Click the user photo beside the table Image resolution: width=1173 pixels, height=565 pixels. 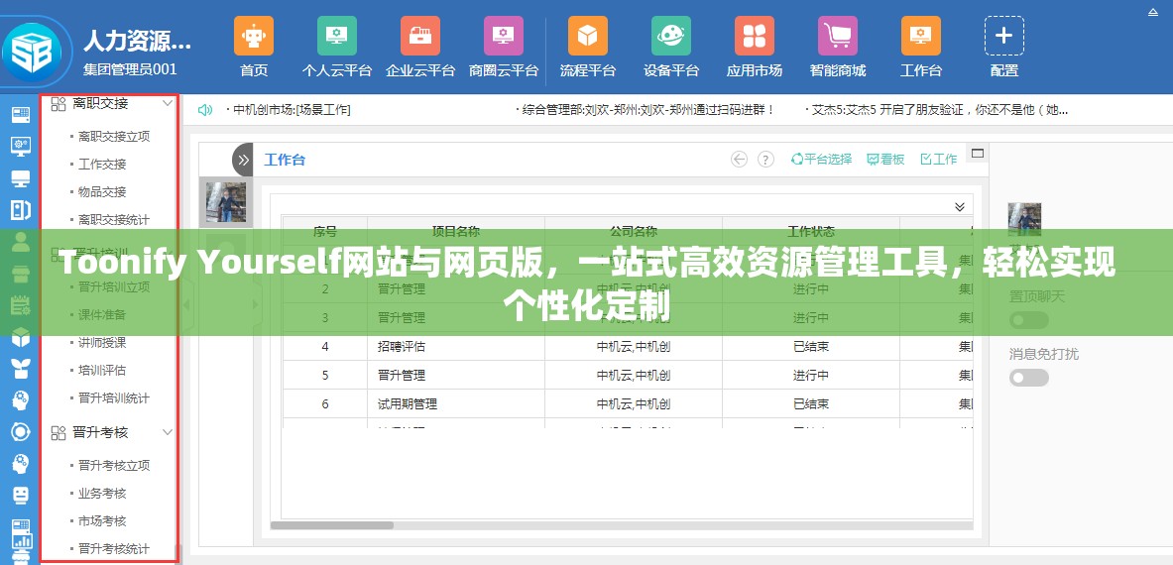click(226, 202)
